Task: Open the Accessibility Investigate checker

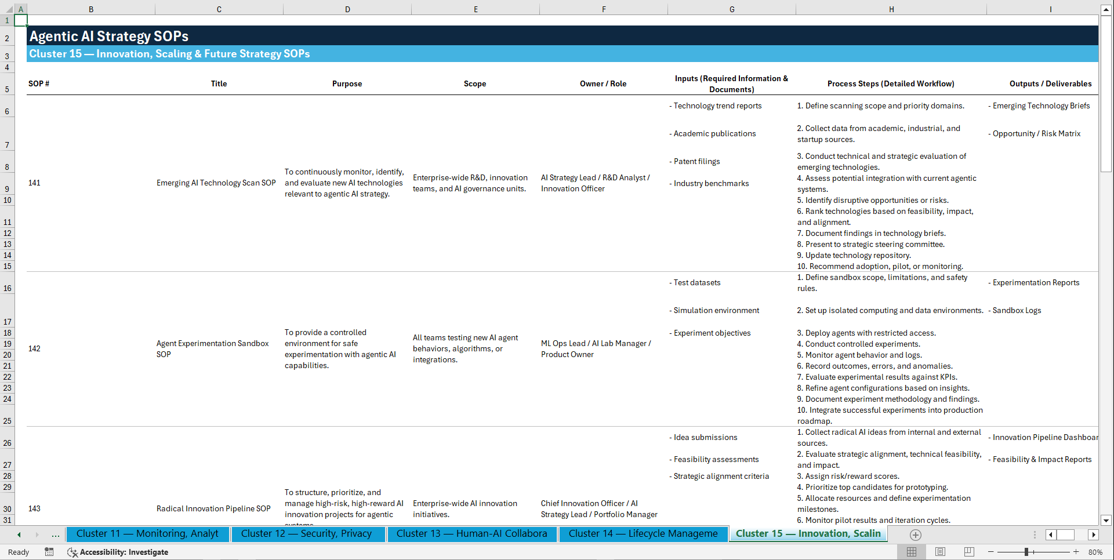Action: coord(118,552)
